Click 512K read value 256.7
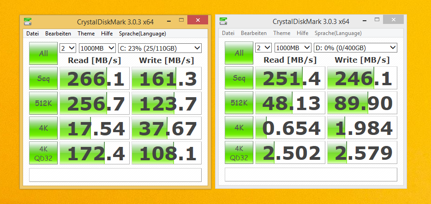This screenshot has height=204, width=431. pyautogui.click(x=95, y=103)
